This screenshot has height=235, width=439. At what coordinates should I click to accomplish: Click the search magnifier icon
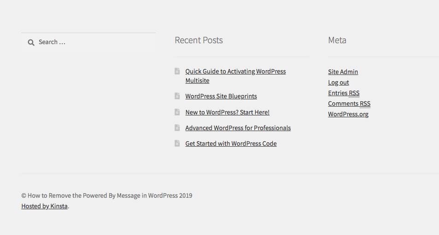point(31,42)
